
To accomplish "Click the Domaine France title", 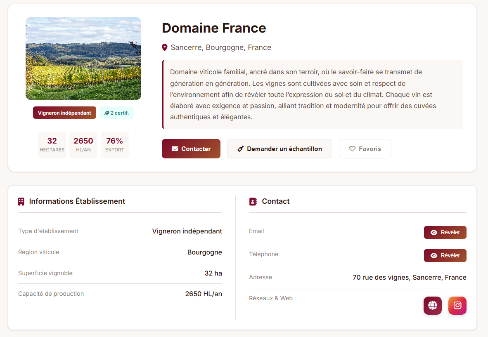I will coord(214,28).
